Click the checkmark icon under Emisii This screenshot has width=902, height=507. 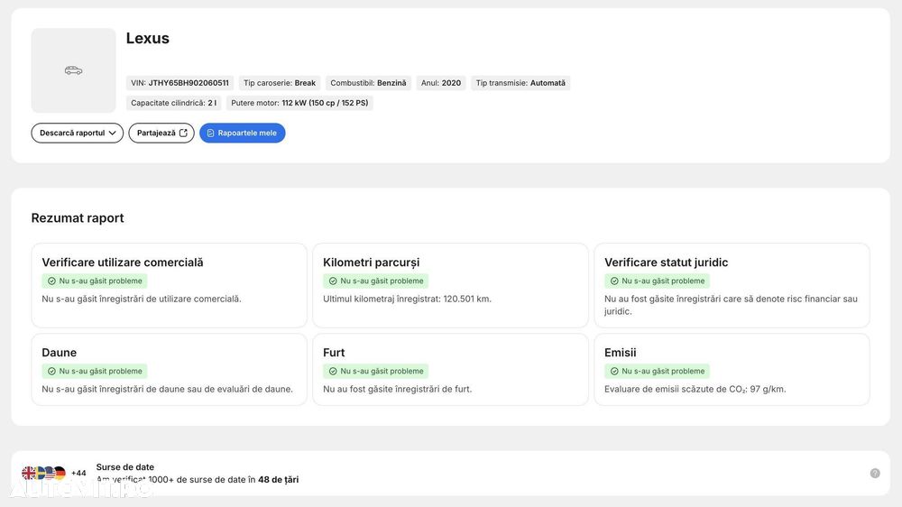point(614,371)
